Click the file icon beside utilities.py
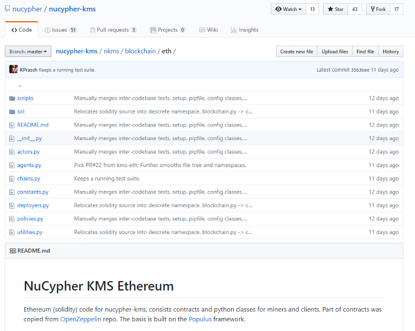The width and height of the screenshot is (415, 331). click(x=11, y=232)
